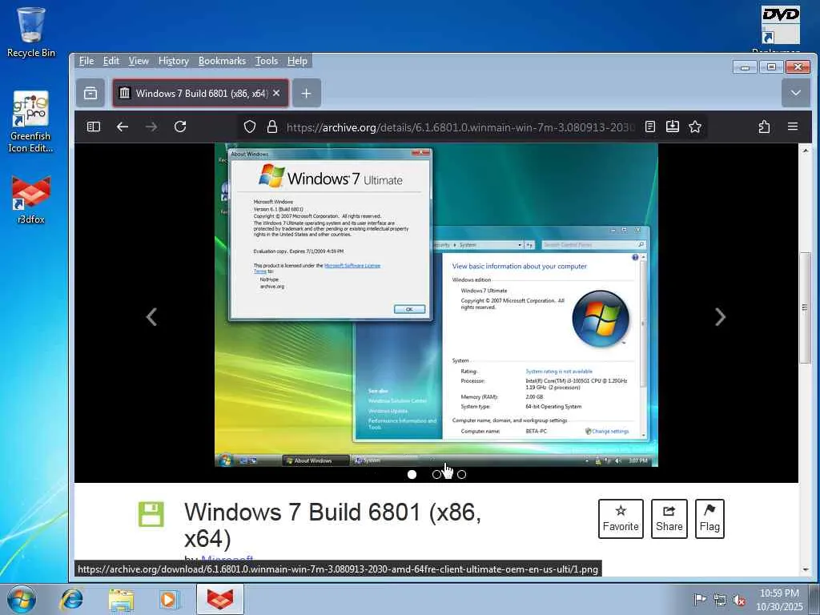Close the Windows 7 Build 6801 tab
The width and height of the screenshot is (820, 615).
click(276, 93)
